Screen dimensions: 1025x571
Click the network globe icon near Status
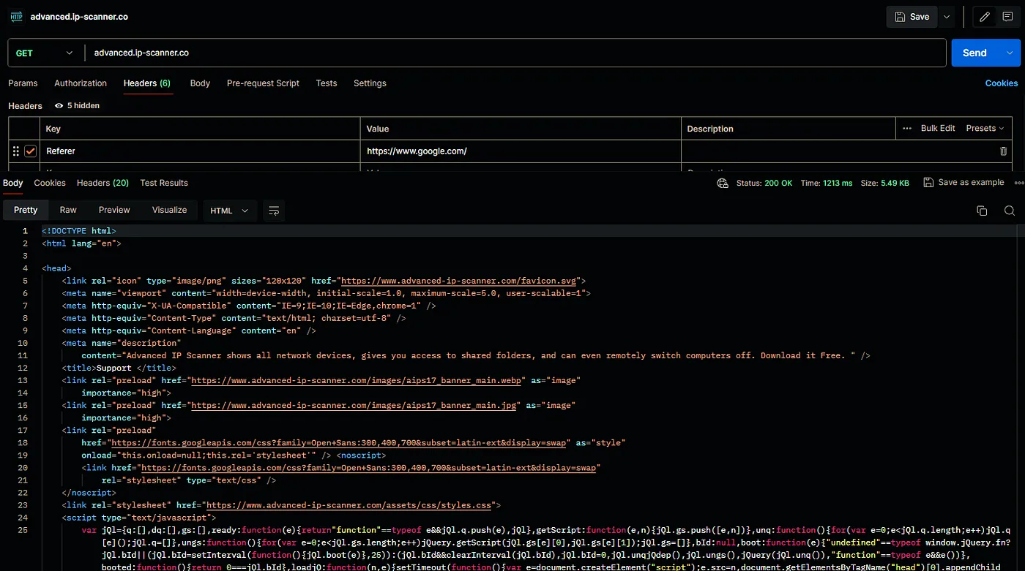click(723, 183)
